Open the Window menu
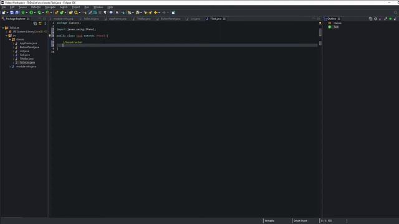The width and height of the screenshot is (399, 224). click(x=99, y=7)
